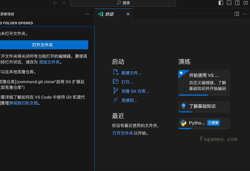
Task: Go back with the left arrow
Action: point(55,3)
